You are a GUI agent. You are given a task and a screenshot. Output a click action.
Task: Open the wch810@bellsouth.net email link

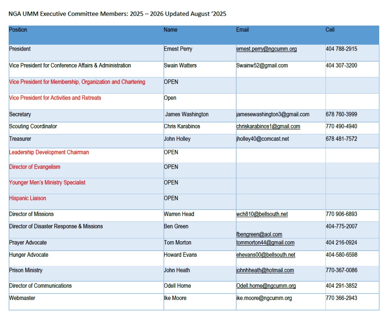coord(262,214)
